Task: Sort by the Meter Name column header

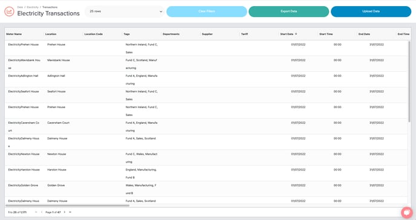Action: point(14,34)
